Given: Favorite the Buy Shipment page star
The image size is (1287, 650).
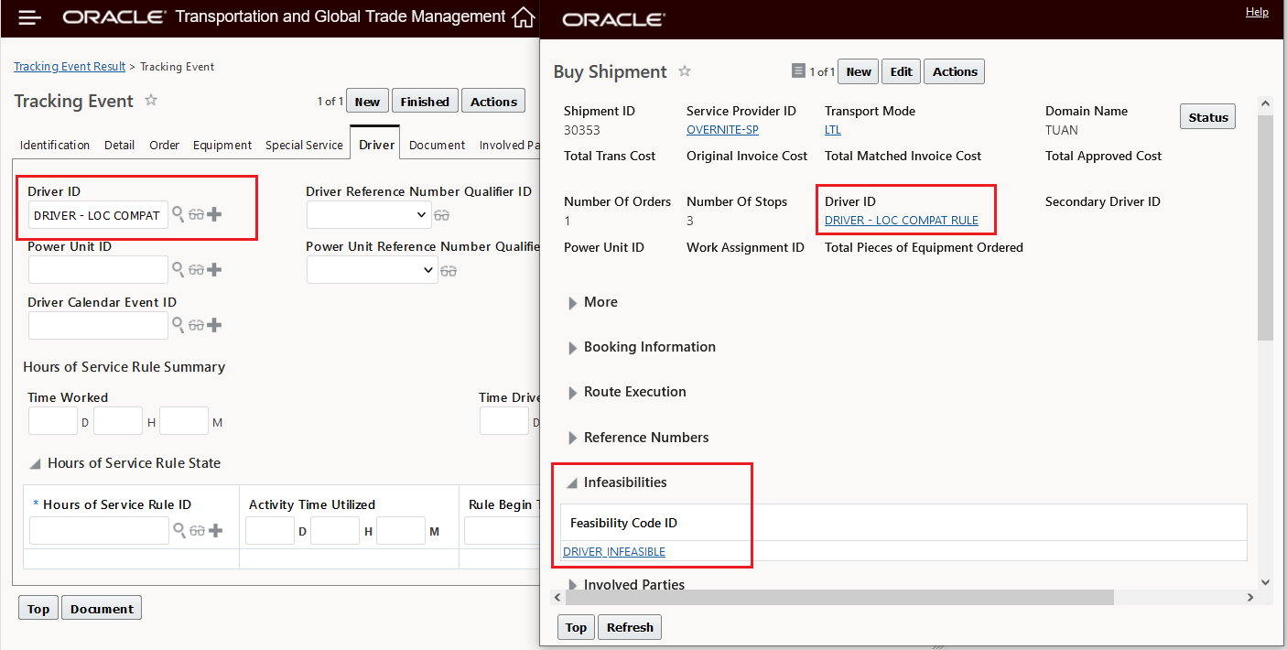Looking at the screenshot, I should pos(684,71).
